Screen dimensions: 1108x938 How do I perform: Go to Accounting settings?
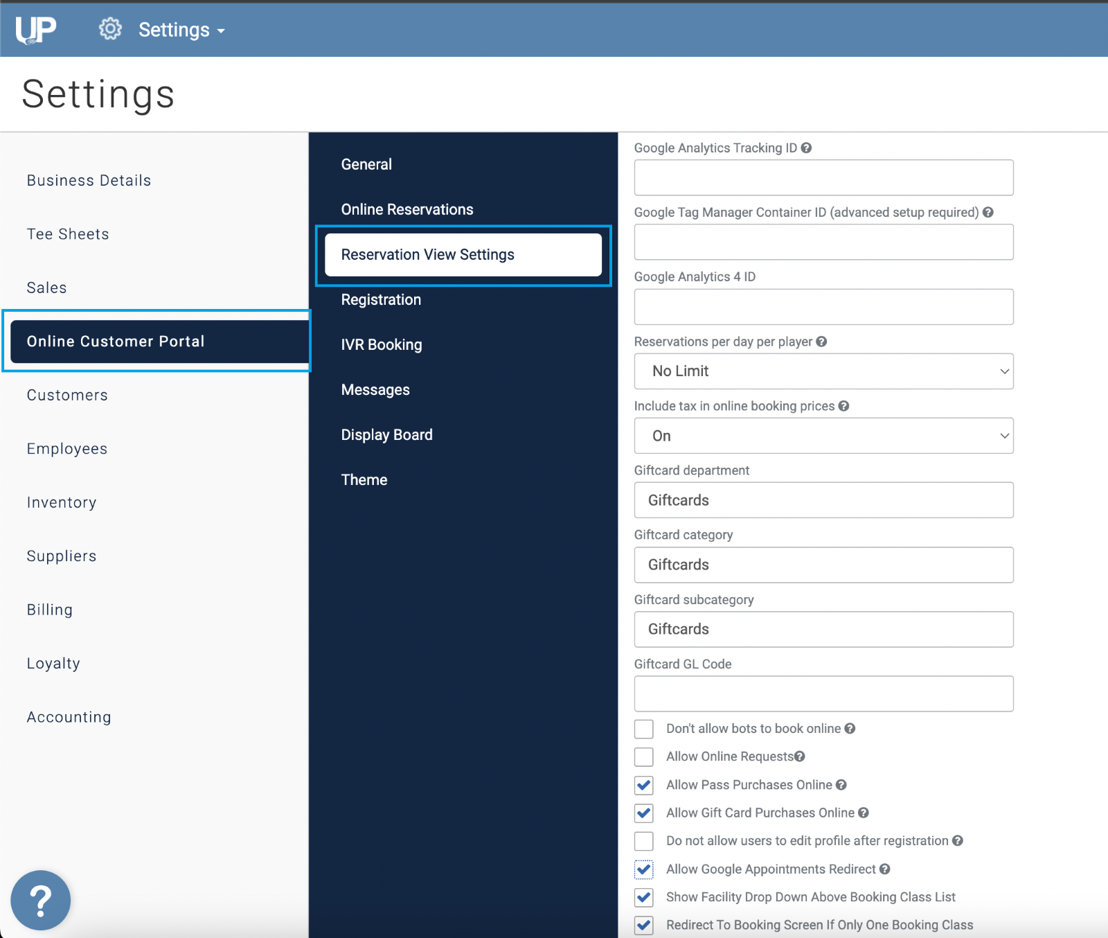pyautogui.click(x=69, y=717)
